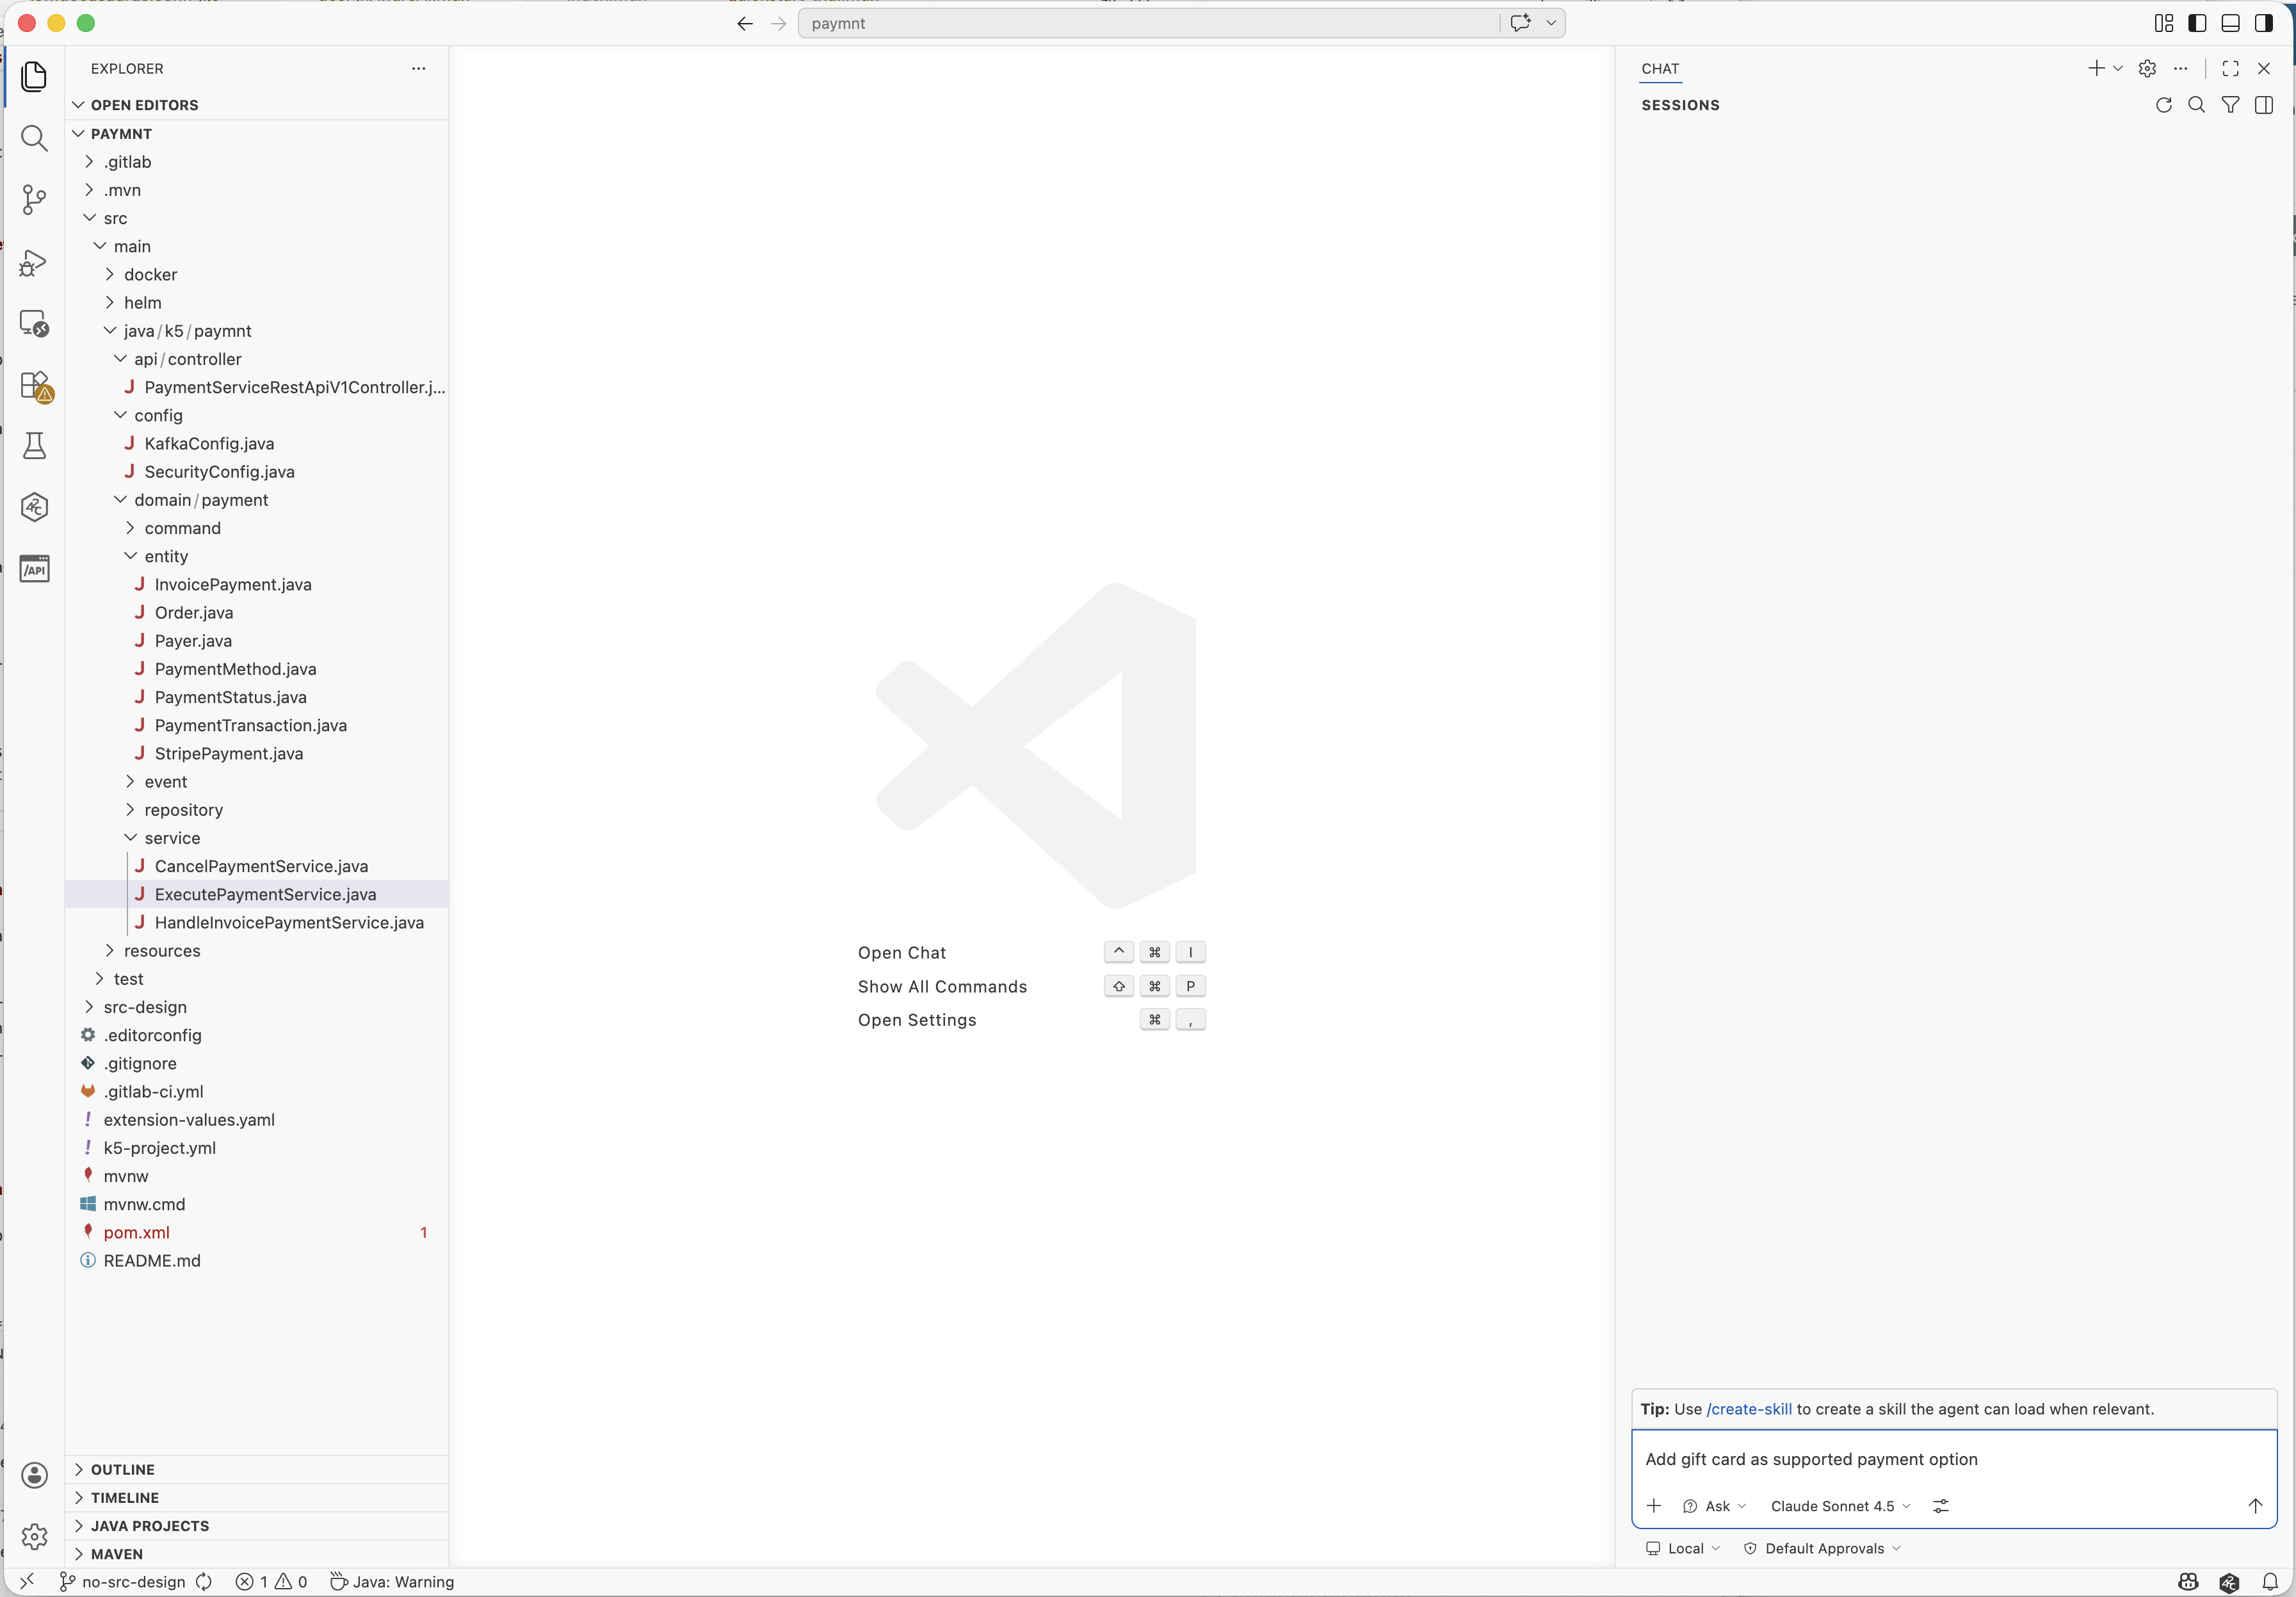Collapse the entity folder
Viewport: 2296px width, 1597px height.
[257, 556]
